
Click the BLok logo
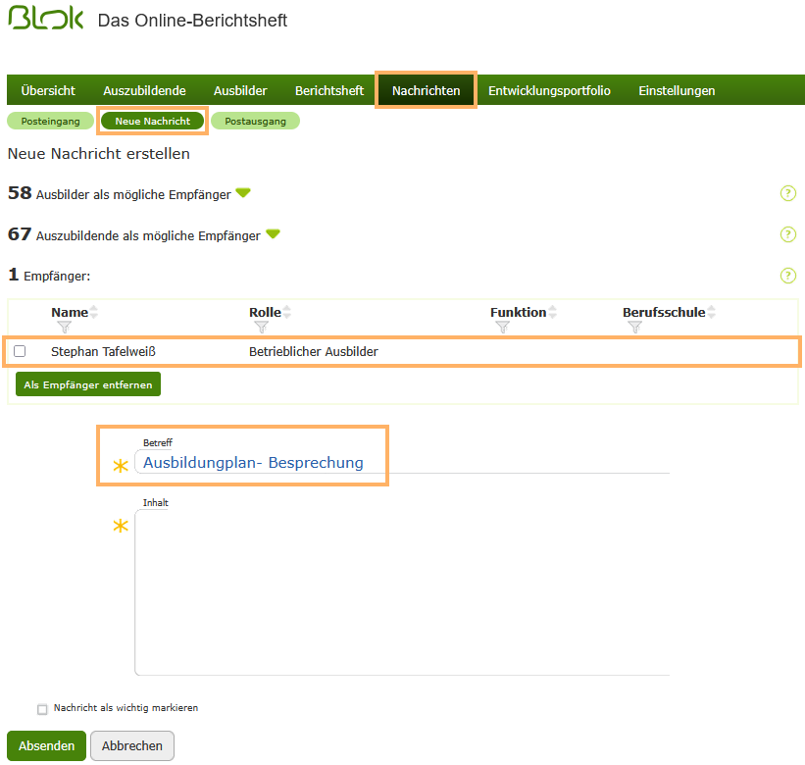pos(46,20)
